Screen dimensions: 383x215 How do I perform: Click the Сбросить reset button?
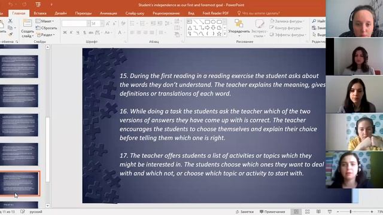(x=47, y=28)
